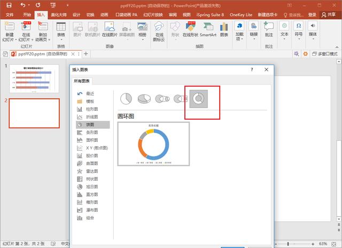Select slide 1 thumbnail in panel

(x=33, y=78)
